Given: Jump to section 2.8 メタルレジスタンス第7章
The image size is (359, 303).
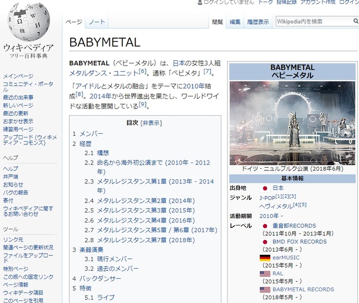Looking at the screenshot, I should point(146,241).
